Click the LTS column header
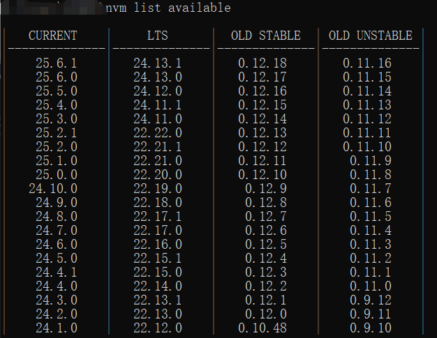This screenshot has width=437, height=338. pos(158,36)
